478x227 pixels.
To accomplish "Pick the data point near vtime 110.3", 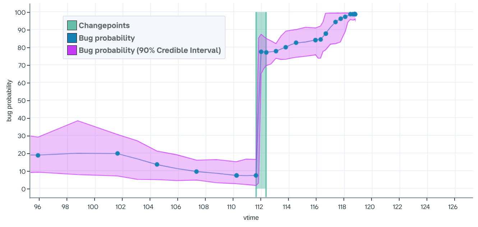I will point(236,176).
